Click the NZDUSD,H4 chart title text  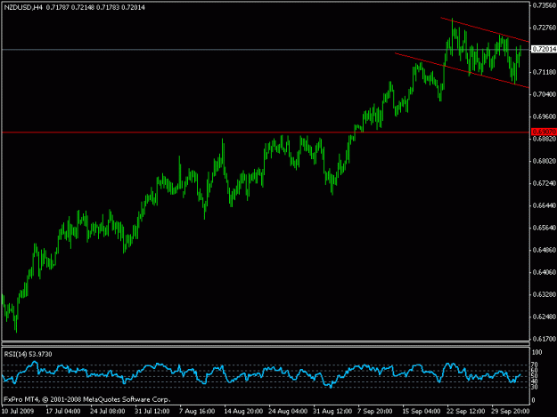pyautogui.click(x=23, y=7)
